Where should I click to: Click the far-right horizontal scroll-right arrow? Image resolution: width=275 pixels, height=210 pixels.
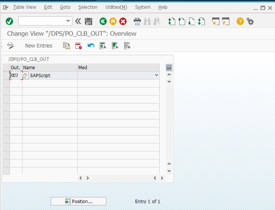pos(162,178)
